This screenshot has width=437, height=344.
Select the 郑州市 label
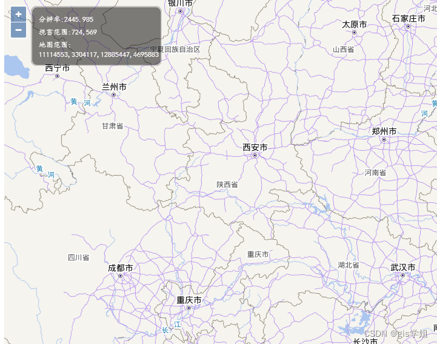click(x=384, y=131)
